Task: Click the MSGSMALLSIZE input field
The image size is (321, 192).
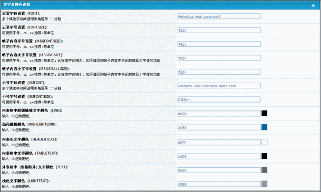Action: (219, 72)
